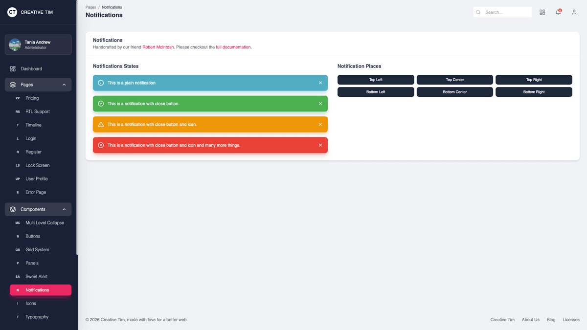Select Sweet Alert in the sidebar

click(x=36, y=276)
